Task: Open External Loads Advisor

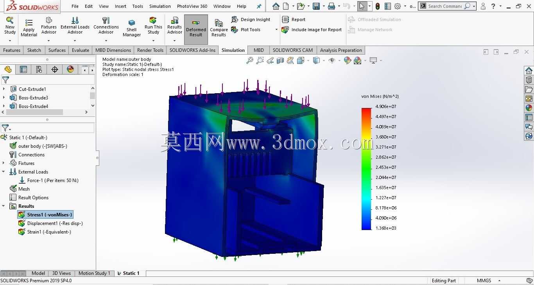Action: point(75,27)
